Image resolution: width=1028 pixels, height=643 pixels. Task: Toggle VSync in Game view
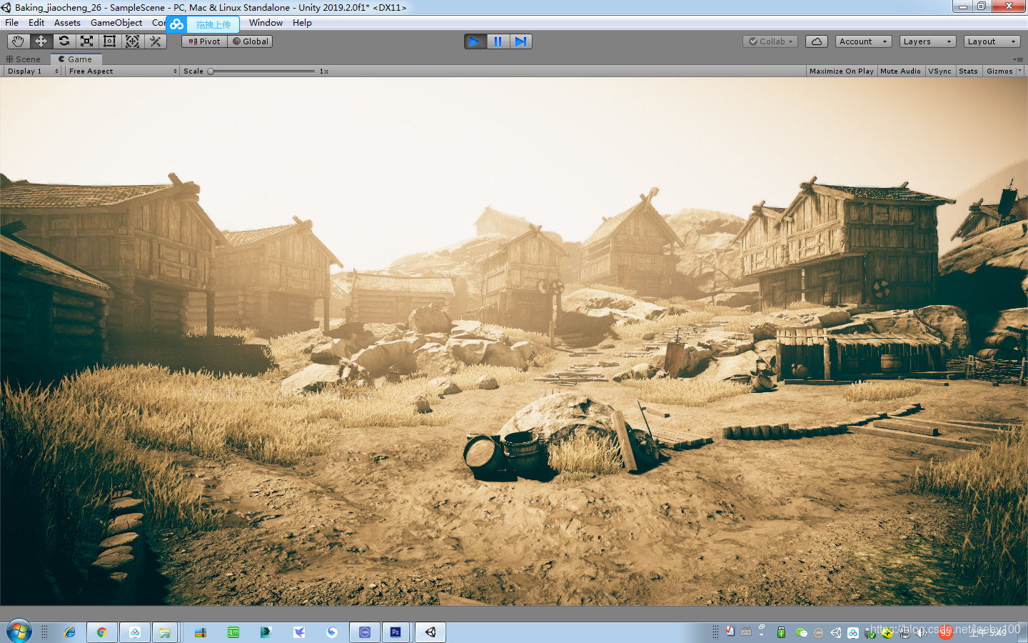(x=940, y=71)
